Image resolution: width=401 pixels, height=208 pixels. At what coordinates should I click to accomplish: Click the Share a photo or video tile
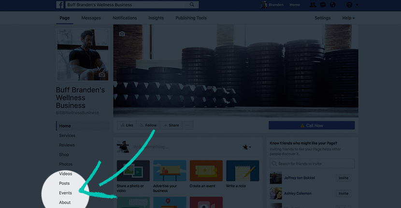coord(133,177)
